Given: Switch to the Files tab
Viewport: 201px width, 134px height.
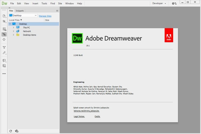Looking at the screenshot, I should pos(11,11).
